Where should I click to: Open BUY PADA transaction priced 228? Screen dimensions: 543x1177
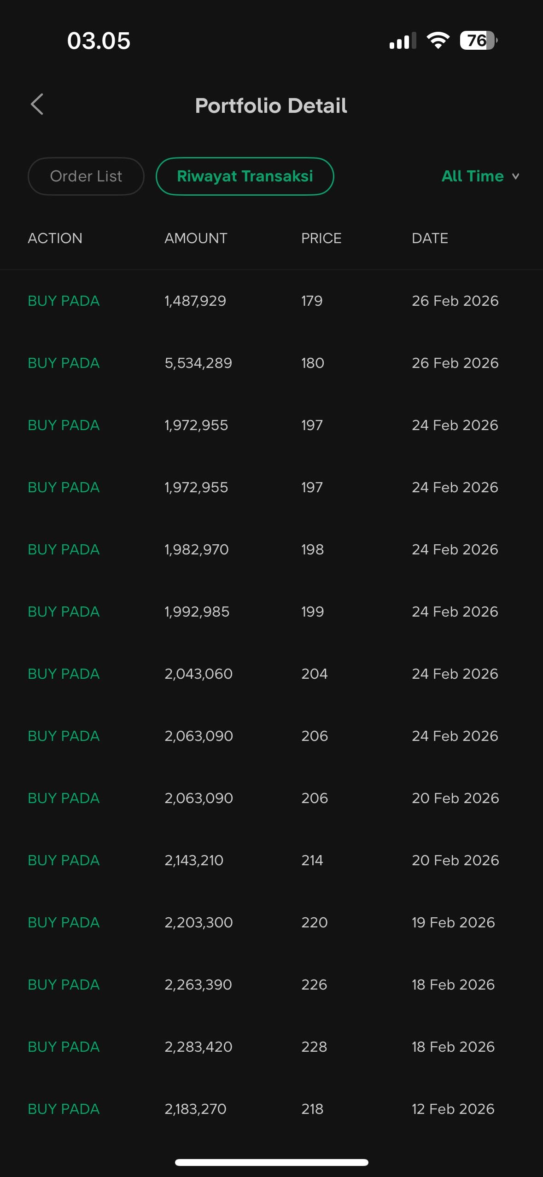tap(271, 1047)
